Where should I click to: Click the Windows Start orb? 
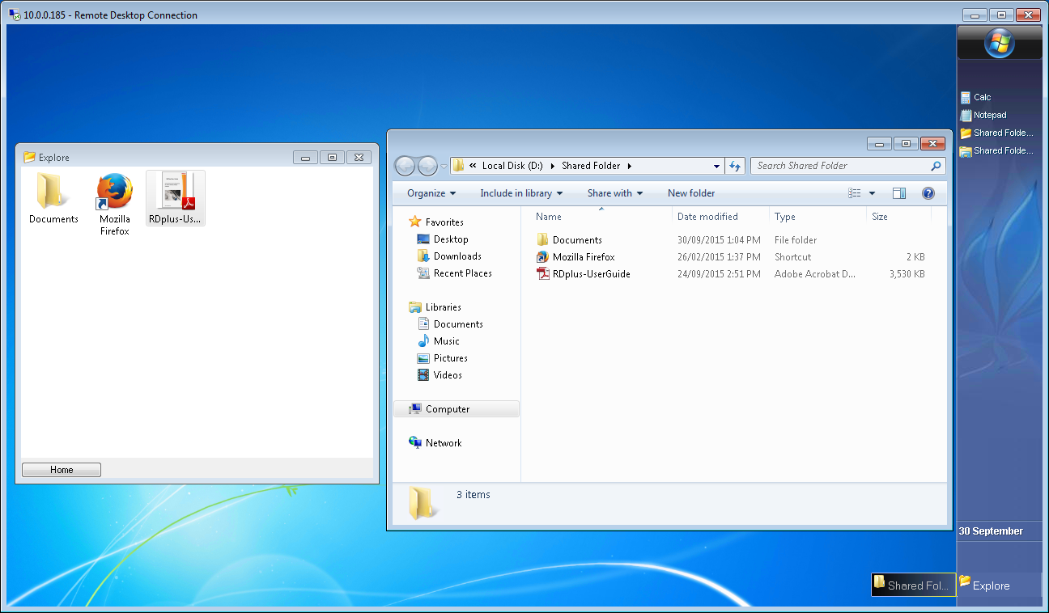click(x=999, y=43)
